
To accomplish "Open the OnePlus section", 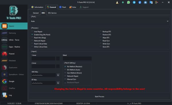I will point(14,88).
